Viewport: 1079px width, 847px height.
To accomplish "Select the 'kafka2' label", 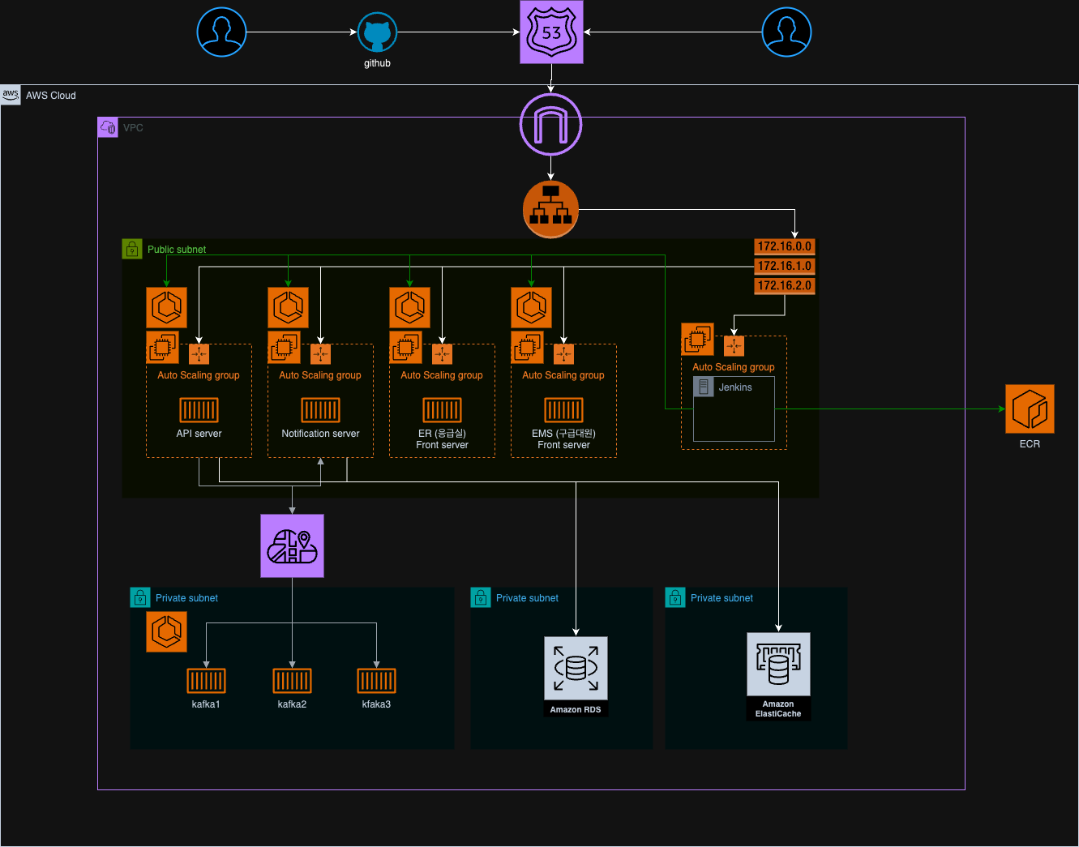I will (292, 704).
